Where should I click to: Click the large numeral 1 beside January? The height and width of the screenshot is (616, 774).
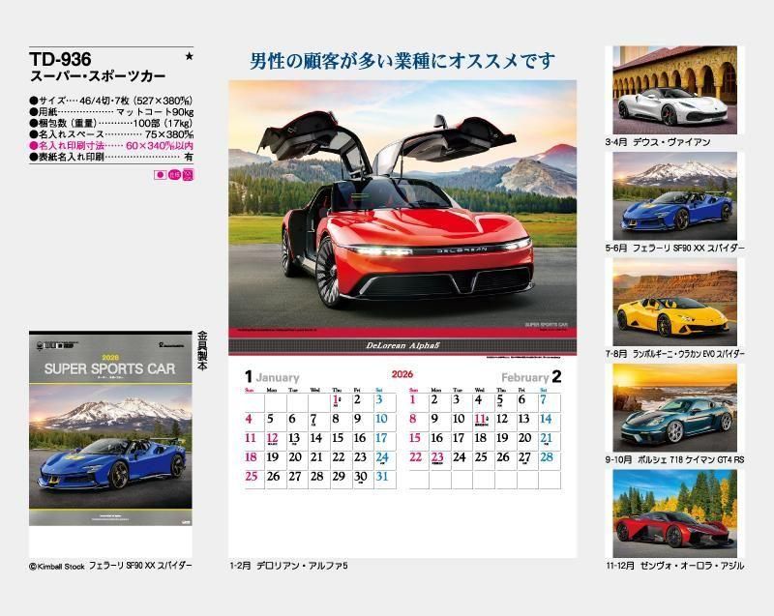pyautogui.click(x=249, y=377)
